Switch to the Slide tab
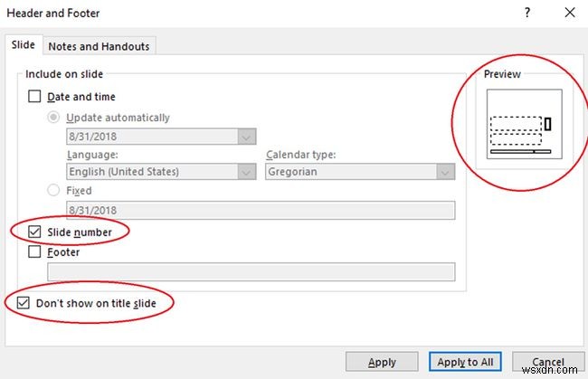The height and width of the screenshot is (379, 588). (x=22, y=46)
